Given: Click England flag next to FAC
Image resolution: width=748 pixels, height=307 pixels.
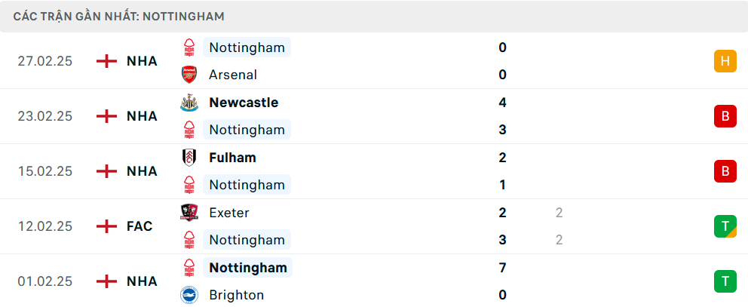Looking at the screenshot, I should click(107, 226).
